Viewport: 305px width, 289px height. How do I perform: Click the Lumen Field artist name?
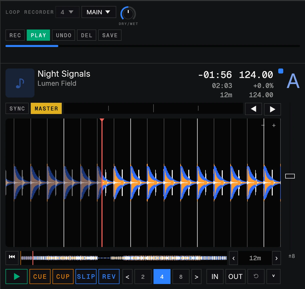pos(57,83)
